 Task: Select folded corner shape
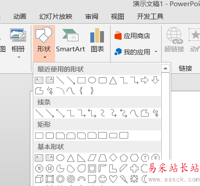pos(92,179)
